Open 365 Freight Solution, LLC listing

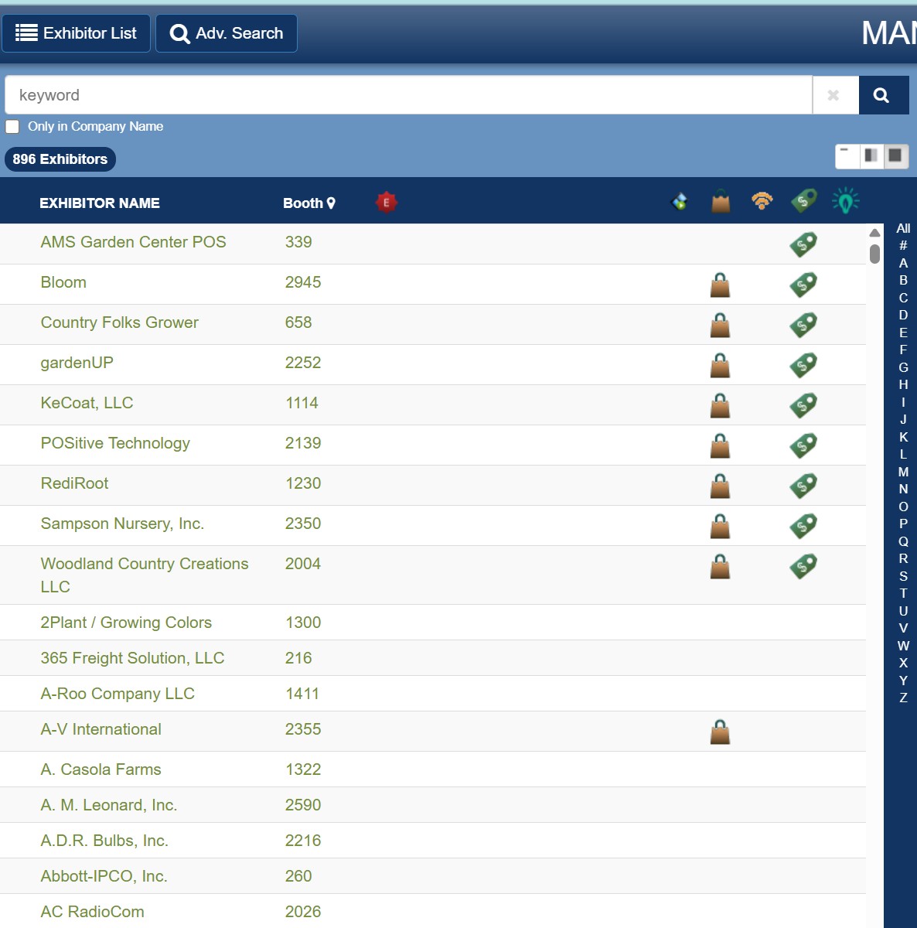pyautogui.click(x=132, y=658)
